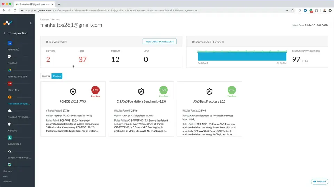Open the PCI-DSS v3.2.1 (AWS) profile title
Image resolution: width=334 pixels, height=187 pixels.
pos(73,101)
